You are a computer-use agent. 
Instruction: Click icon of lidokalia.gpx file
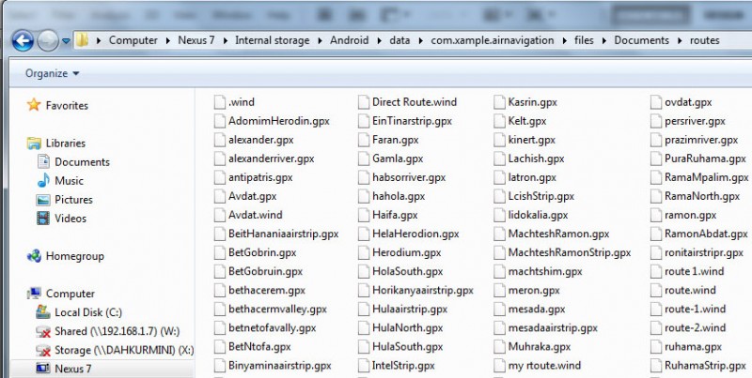pyautogui.click(x=500, y=215)
